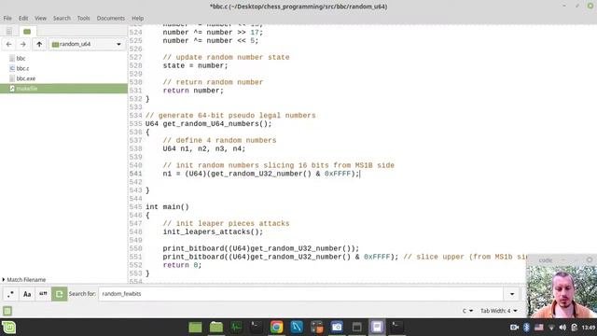Activate the text editor taskbar icon
This screenshot has width=597, height=336.
coord(377,328)
